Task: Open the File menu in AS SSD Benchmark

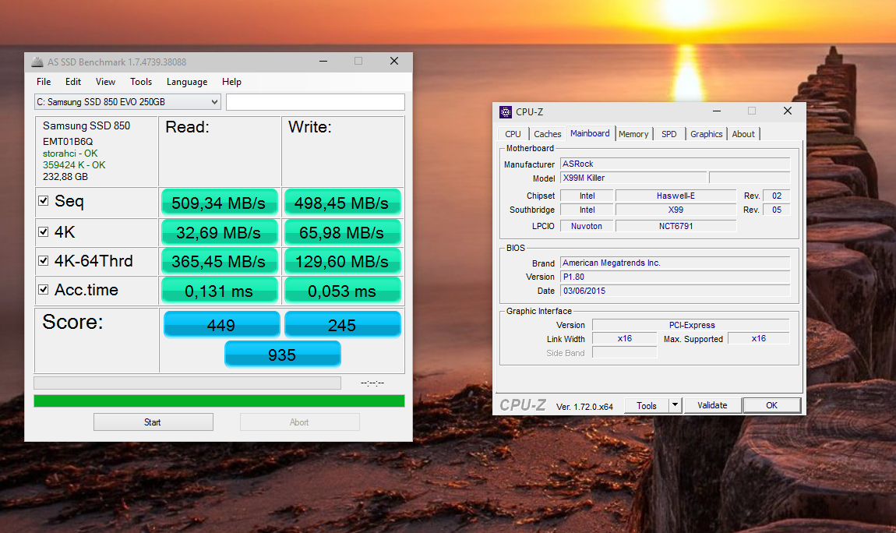Action: click(x=44, y=82)
